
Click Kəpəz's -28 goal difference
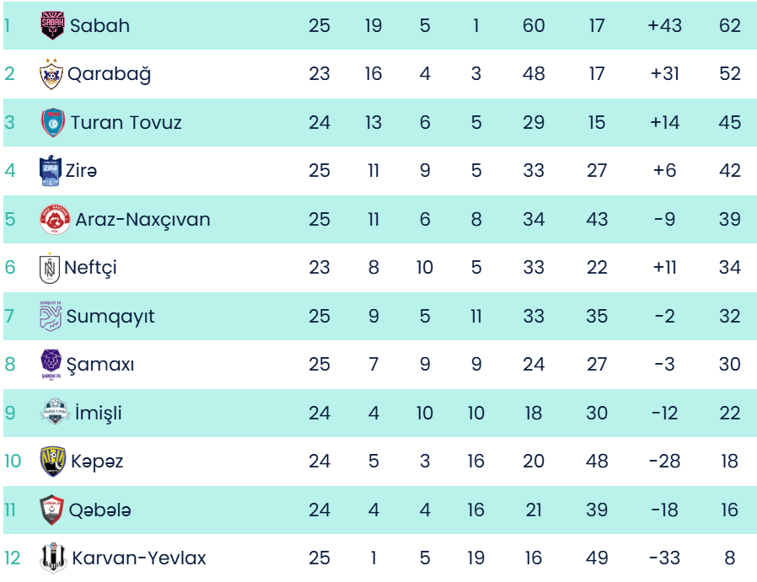tap(665, 462)
